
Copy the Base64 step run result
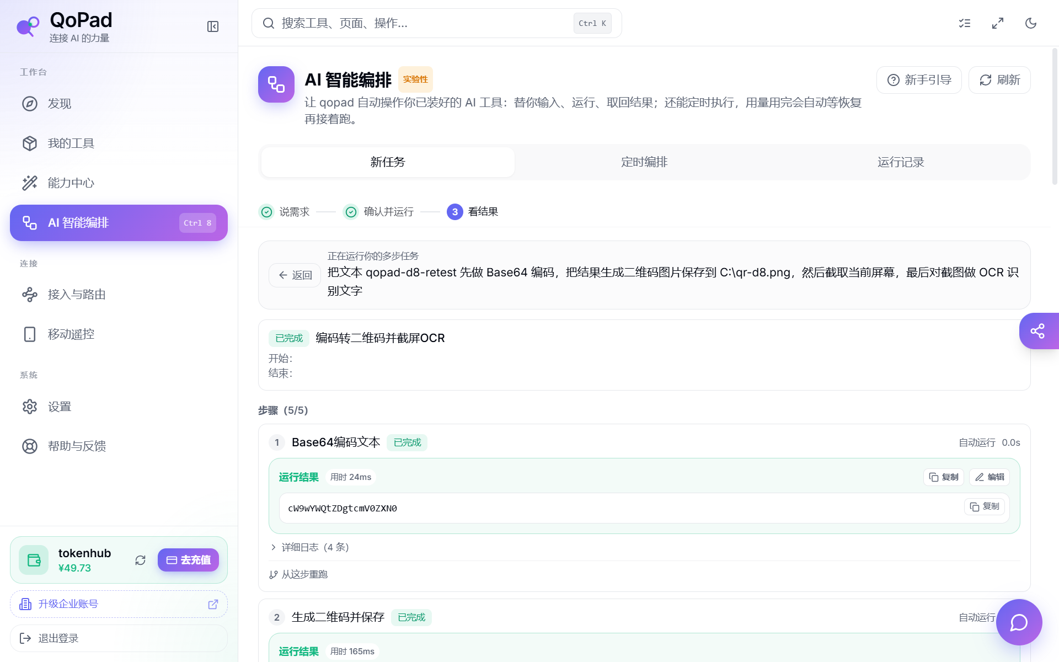pyautogui.click(x=944, y=477)
